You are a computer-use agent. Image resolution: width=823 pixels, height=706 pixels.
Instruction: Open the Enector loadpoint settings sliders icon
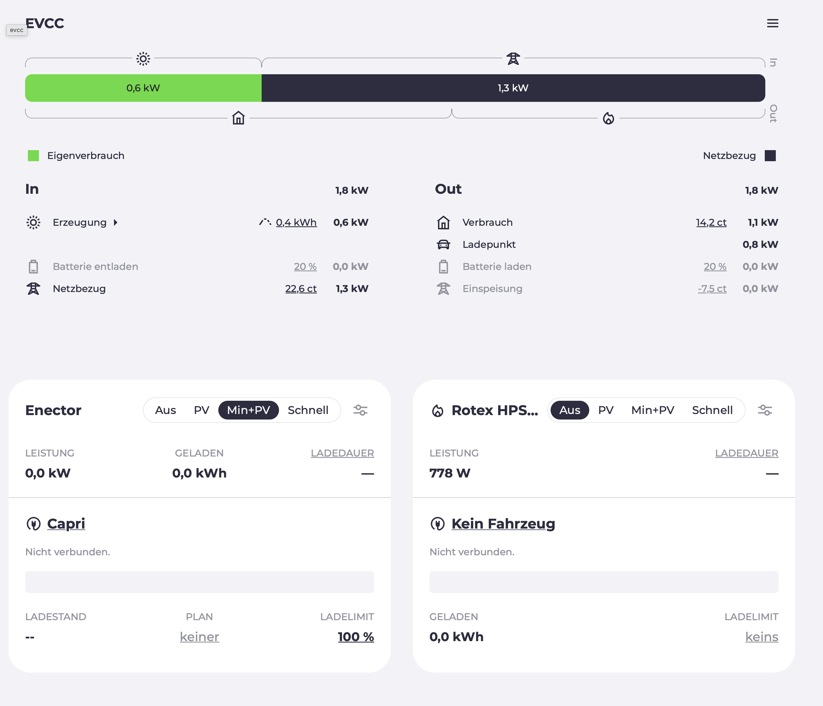tap(360, 410)
